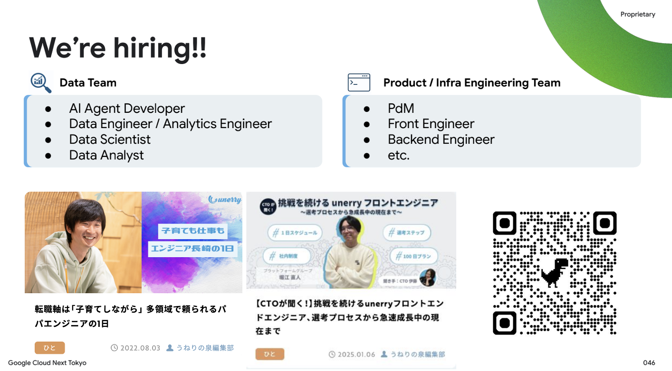Click the Data Team magnifier chart icon
Viewport: 672px width, 371px height.
tap(41, 83)
